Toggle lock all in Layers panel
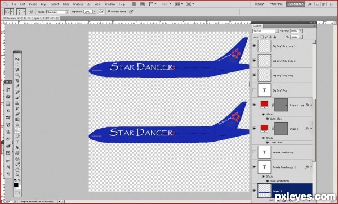Screen dimensions: 338x204 coord(275,37)
